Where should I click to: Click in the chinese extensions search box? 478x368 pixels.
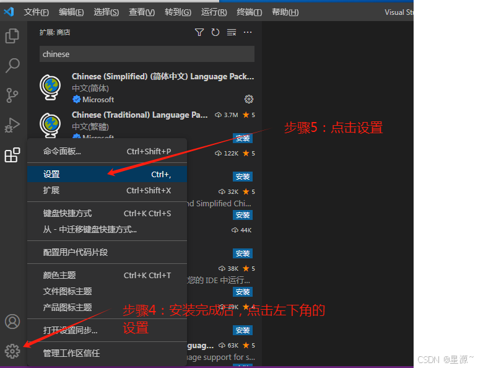[x=147, y=54]
